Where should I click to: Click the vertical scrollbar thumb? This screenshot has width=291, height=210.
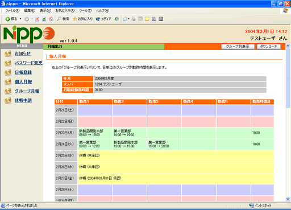pyautogui.click(x=288, y=78)
